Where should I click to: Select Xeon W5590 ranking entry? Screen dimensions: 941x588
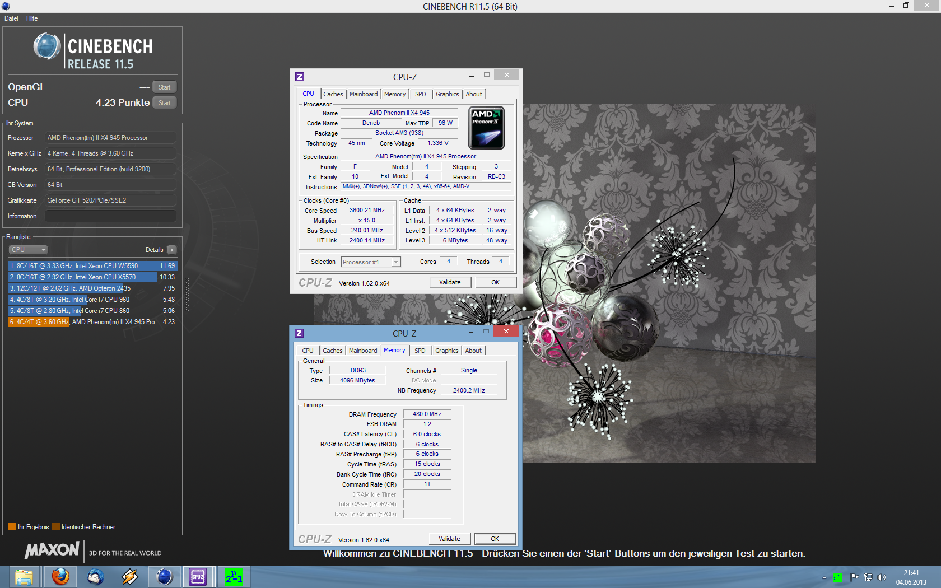tap(92, 266)
